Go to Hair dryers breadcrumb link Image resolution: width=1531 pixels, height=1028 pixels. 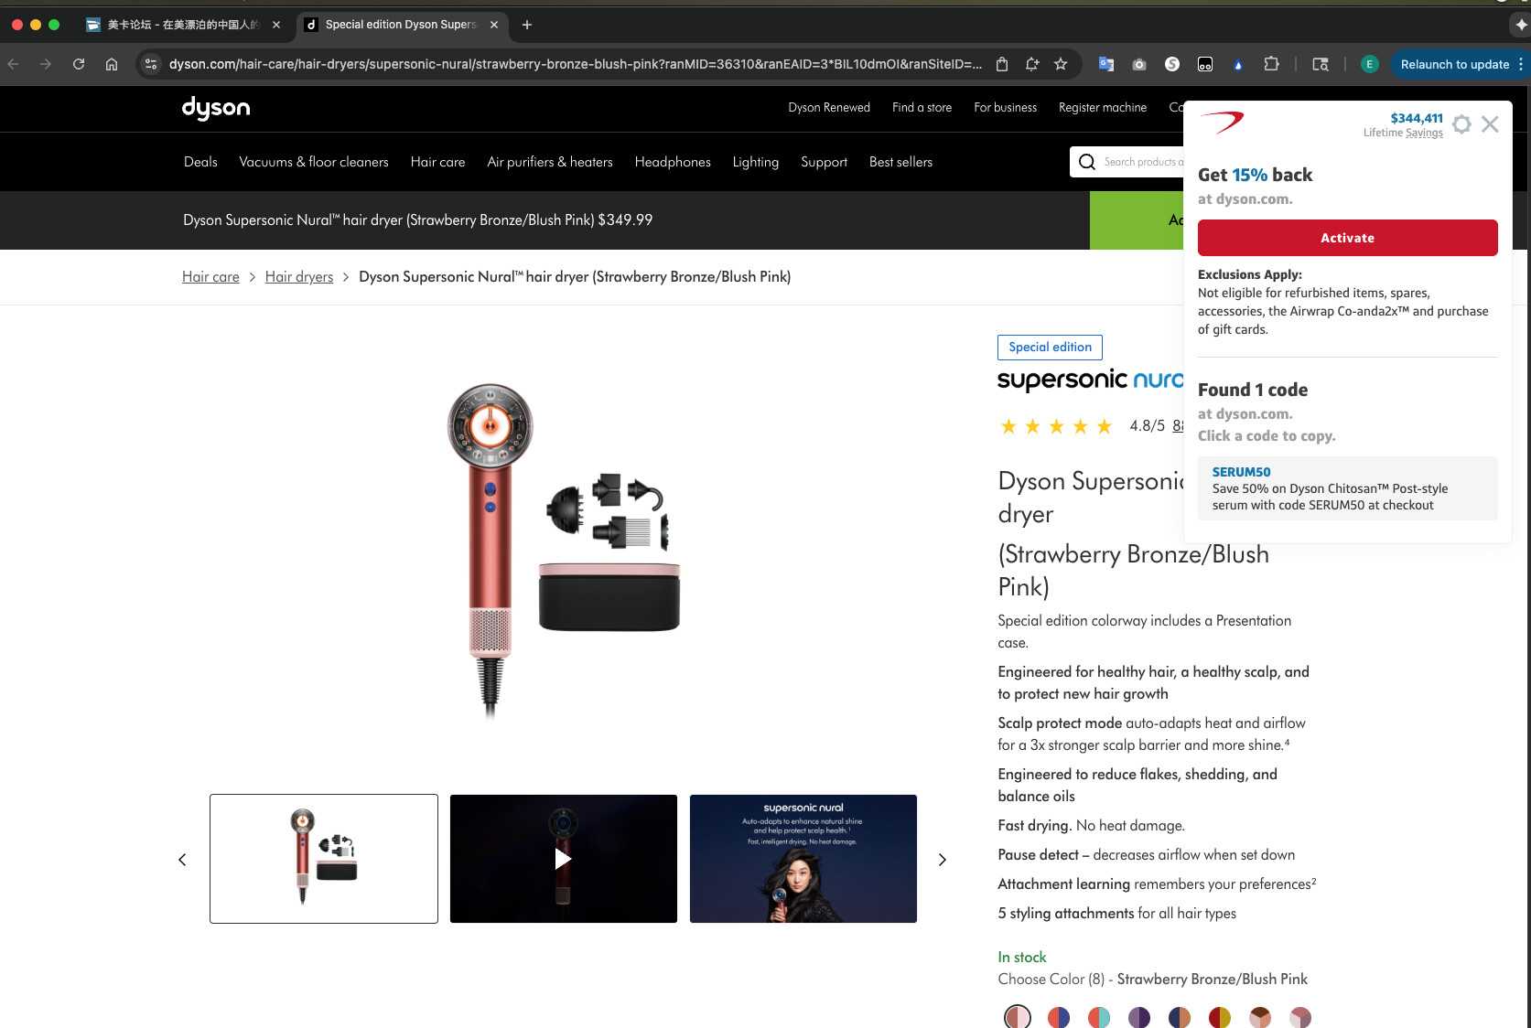point(299,277)
